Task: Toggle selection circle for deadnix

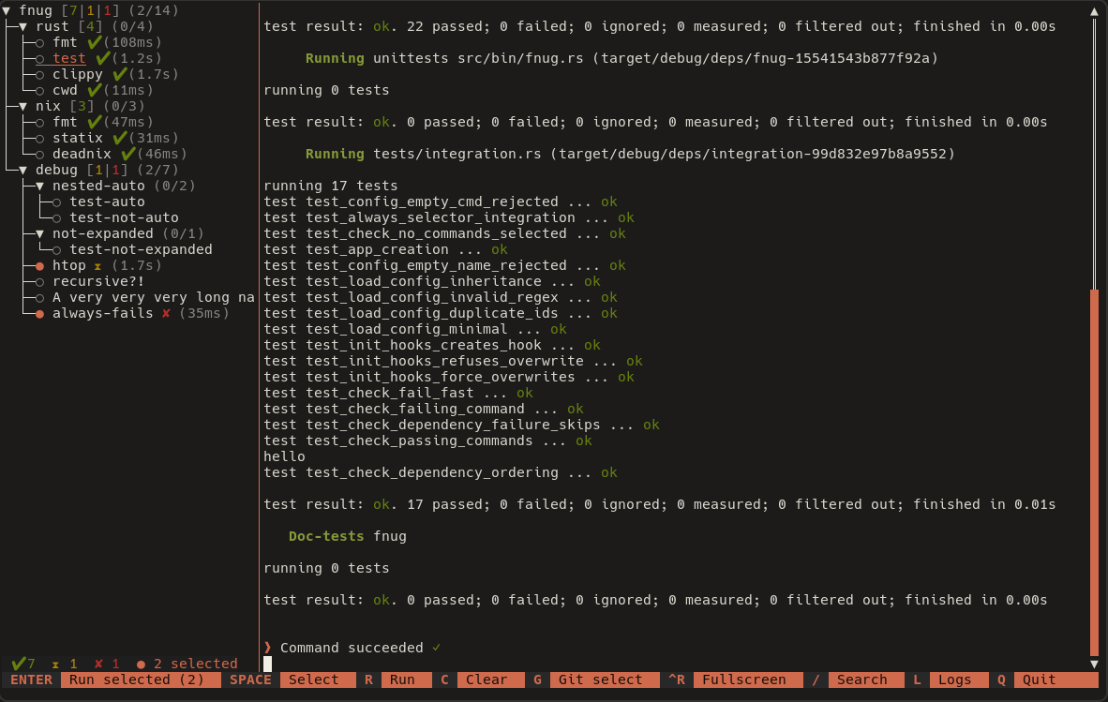Action: [39, 155]
